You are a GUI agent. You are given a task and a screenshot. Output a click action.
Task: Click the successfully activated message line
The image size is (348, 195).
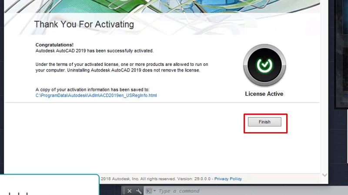pyautogui.click(x=94, y=51)
